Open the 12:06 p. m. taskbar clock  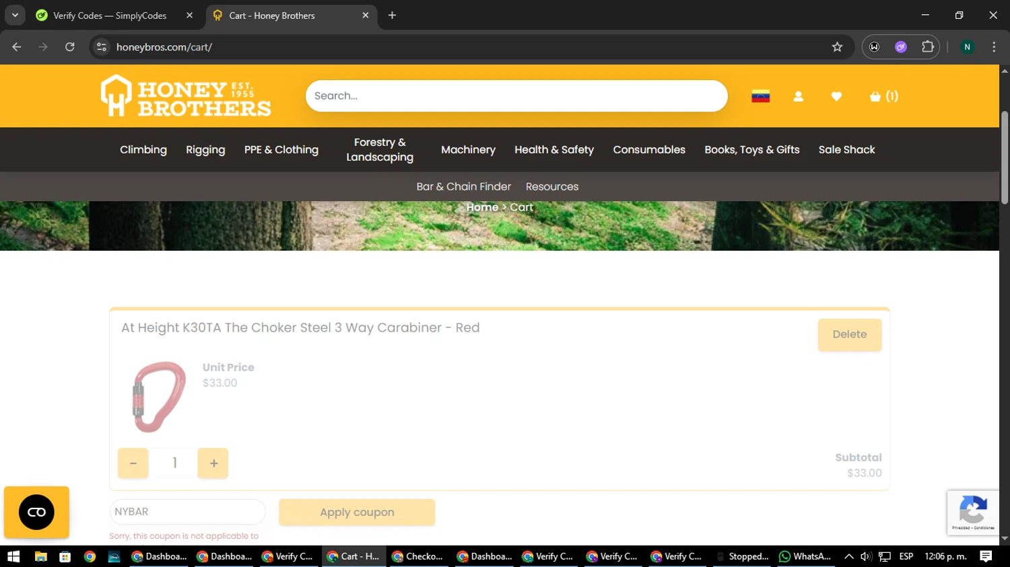945,556
